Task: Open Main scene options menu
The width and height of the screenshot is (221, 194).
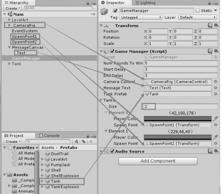Action: tap(93, 14)
